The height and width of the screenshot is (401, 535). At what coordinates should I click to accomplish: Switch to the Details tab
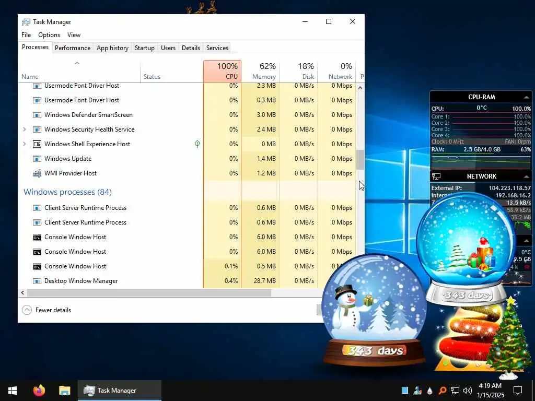click(191, 48)
